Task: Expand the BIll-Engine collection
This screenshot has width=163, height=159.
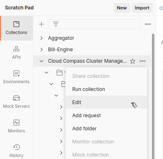Action: [41, 50]
